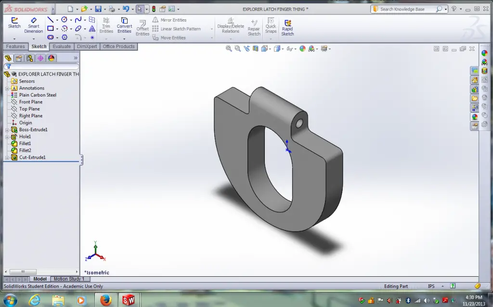493x307 pixels.
Task: Open SolidWorks Resources home tab in task pane
Action: (x=474, y=80)
